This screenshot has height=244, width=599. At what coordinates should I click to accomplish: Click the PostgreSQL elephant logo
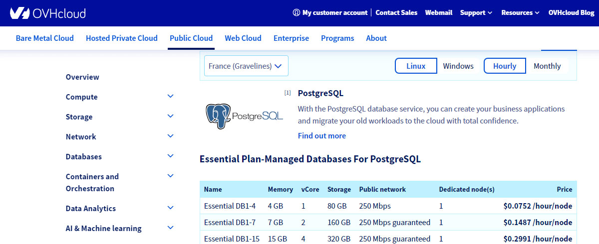pyautogui.click(x=244, y=117)
